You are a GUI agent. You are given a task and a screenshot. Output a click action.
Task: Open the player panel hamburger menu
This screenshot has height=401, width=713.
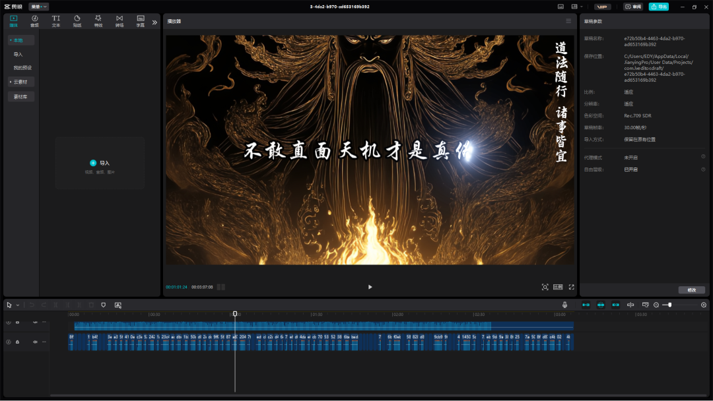(568, 21)
